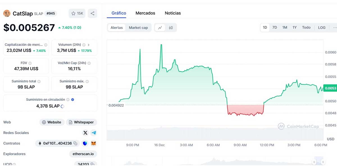Click the USD axis label
This screenshot has height=168, width=337.
[x=331, y=139]
